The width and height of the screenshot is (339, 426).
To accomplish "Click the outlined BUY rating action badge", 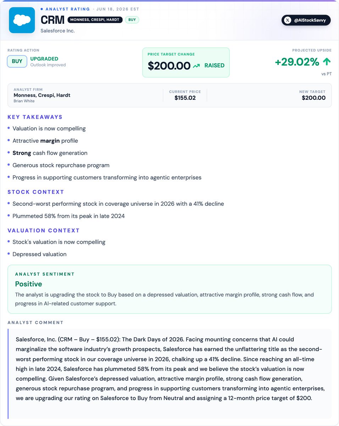I will pyautogui.click(x=17, y=61).
